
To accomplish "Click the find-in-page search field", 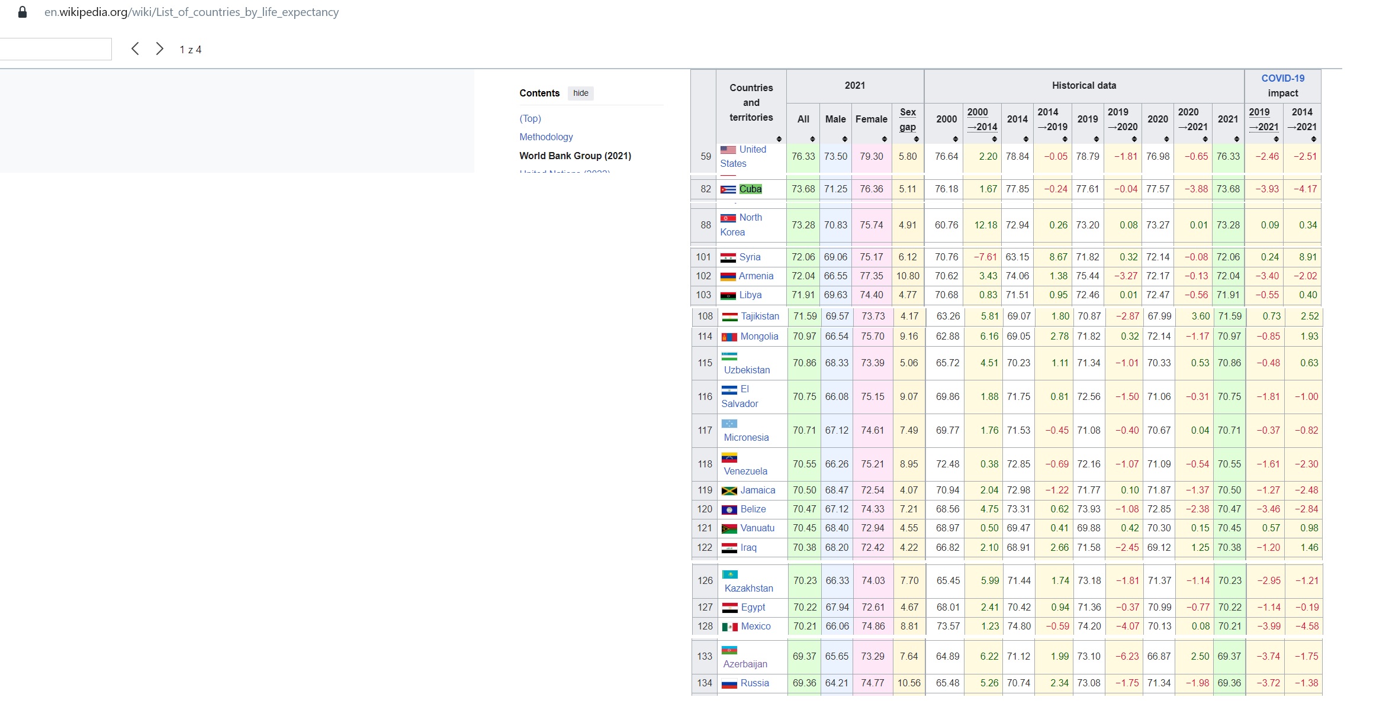I will 55,49.
